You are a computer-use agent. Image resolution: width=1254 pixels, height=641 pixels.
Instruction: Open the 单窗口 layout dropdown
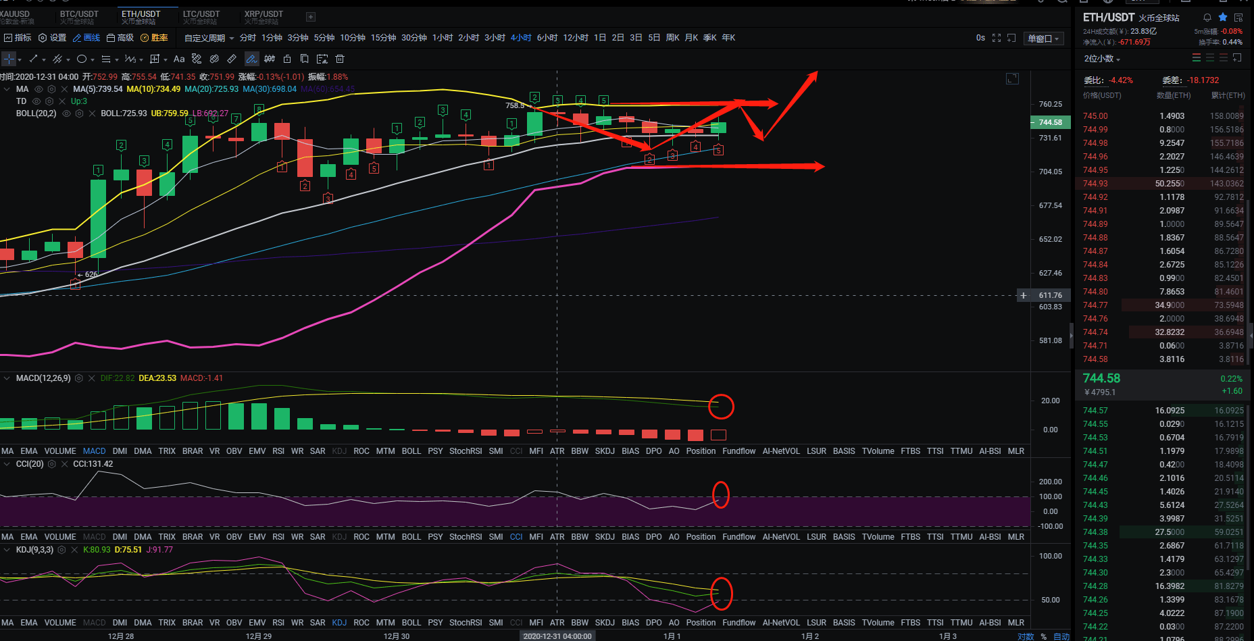coord(1043,39)
